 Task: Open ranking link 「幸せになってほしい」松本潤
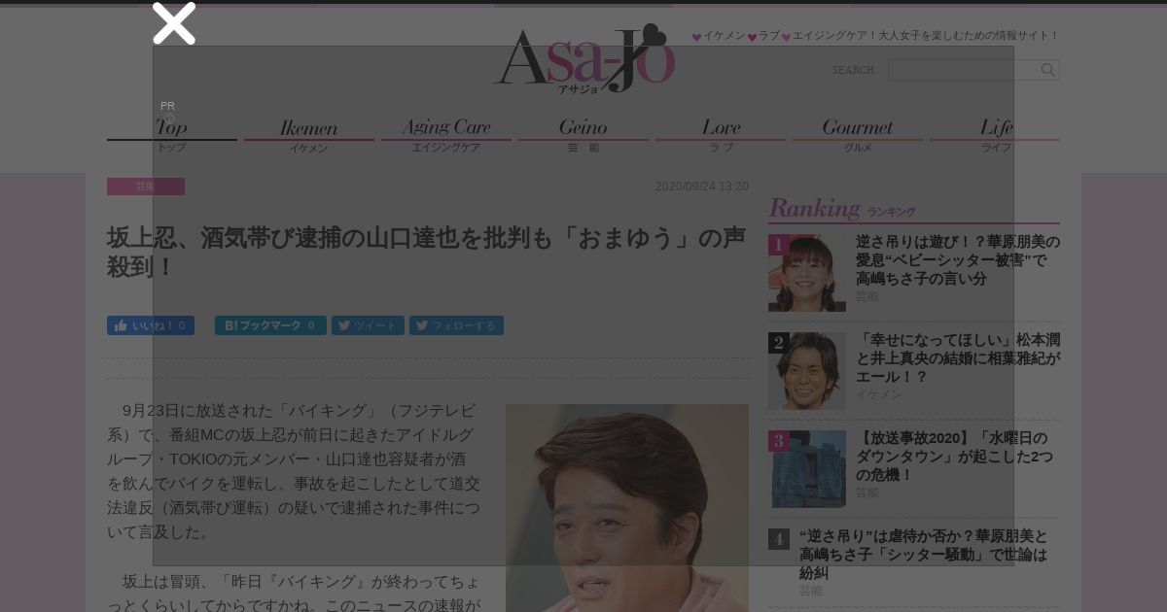click(x=958, y=358)
